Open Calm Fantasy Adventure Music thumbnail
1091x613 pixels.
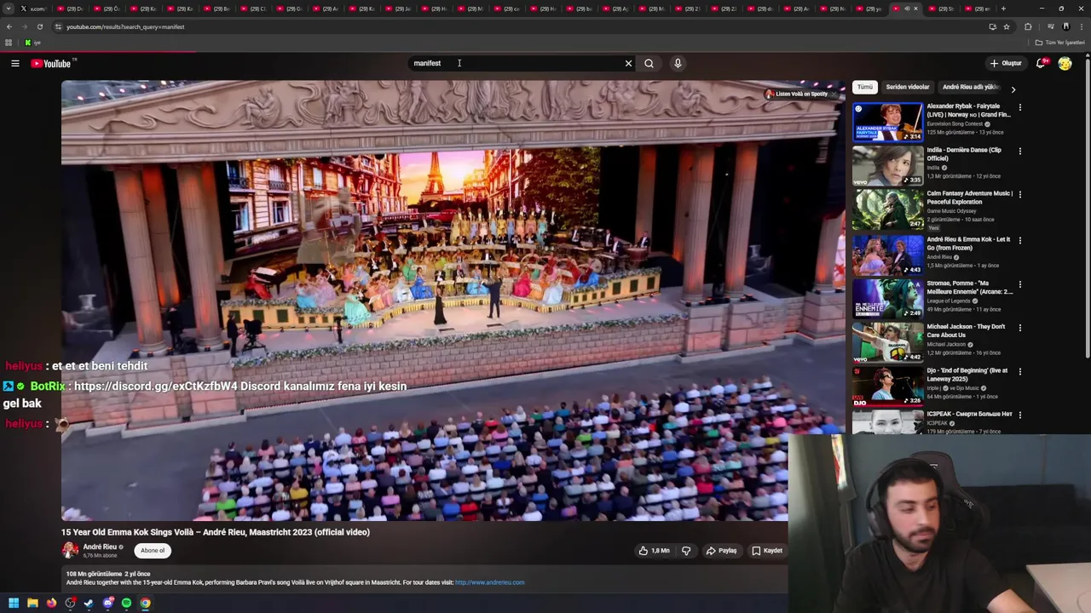click(x=887, y=209)
